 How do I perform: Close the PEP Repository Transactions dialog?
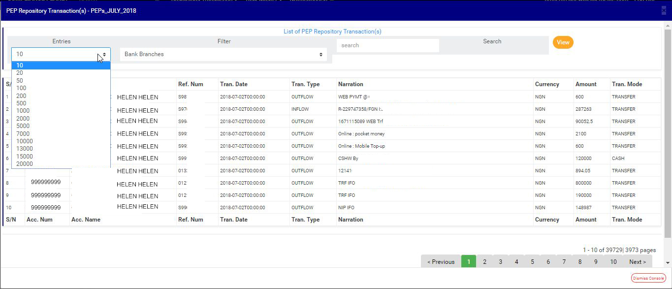point(664,10)
